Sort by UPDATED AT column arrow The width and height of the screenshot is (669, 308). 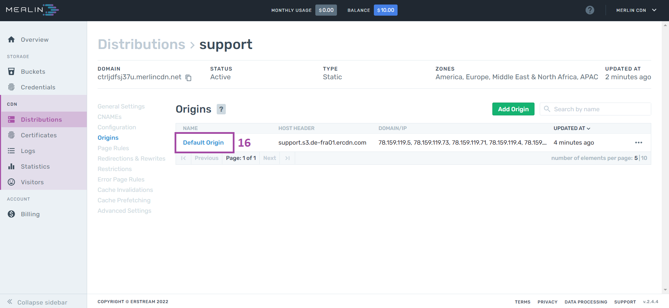coord(589,129)
